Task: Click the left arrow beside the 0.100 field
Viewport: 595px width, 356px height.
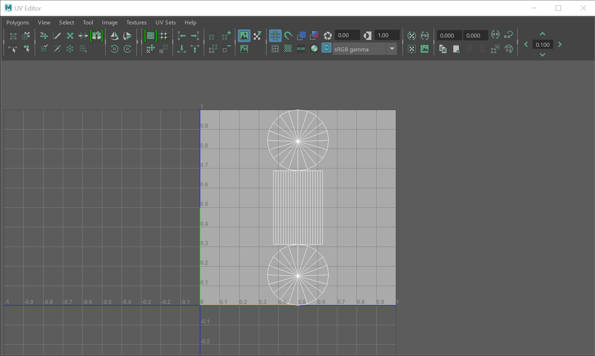Action: tap(526, 44)
